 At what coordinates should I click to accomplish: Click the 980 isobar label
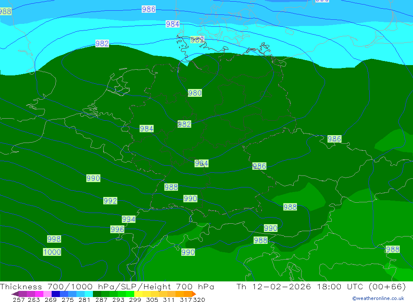coord(195,93)
